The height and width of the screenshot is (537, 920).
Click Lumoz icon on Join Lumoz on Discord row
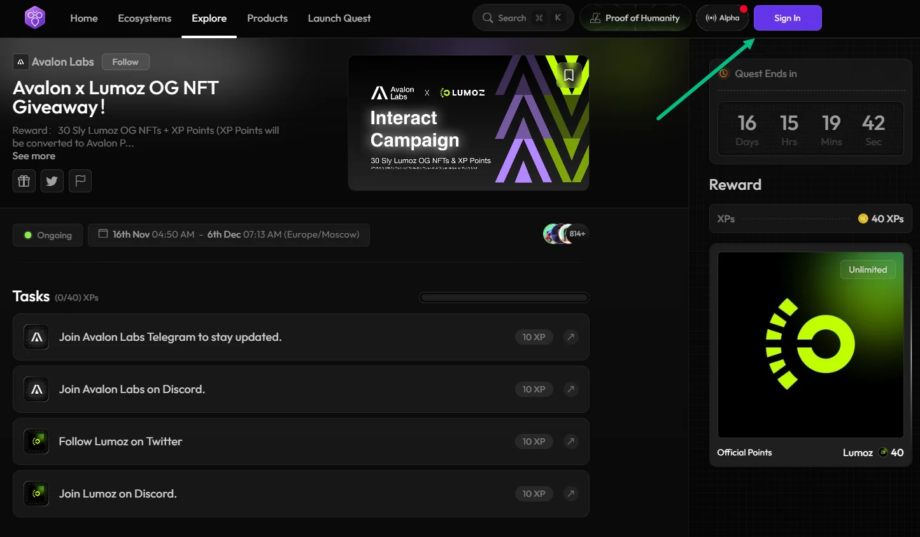click(36, 494)
